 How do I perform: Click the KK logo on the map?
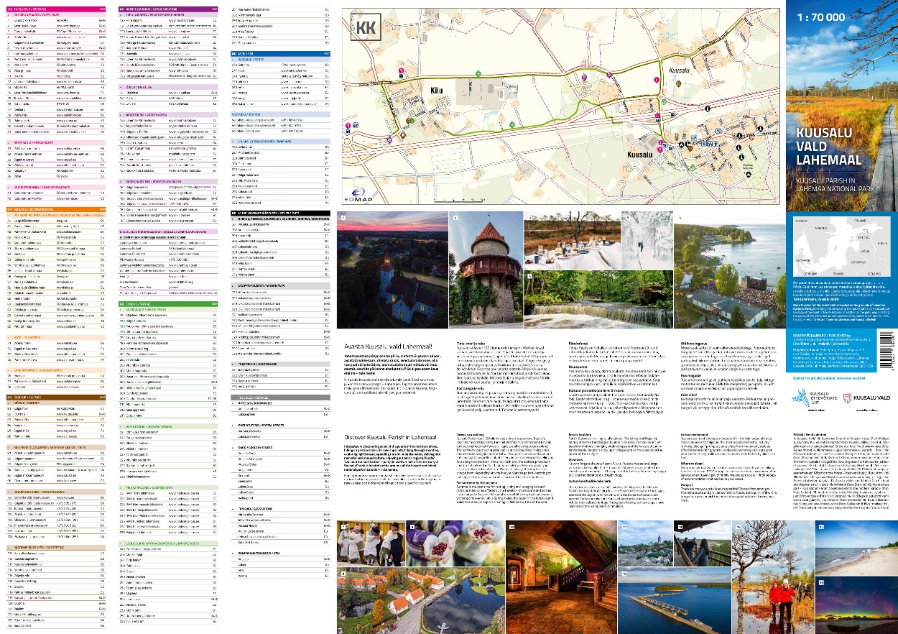(x=366, y=29)
